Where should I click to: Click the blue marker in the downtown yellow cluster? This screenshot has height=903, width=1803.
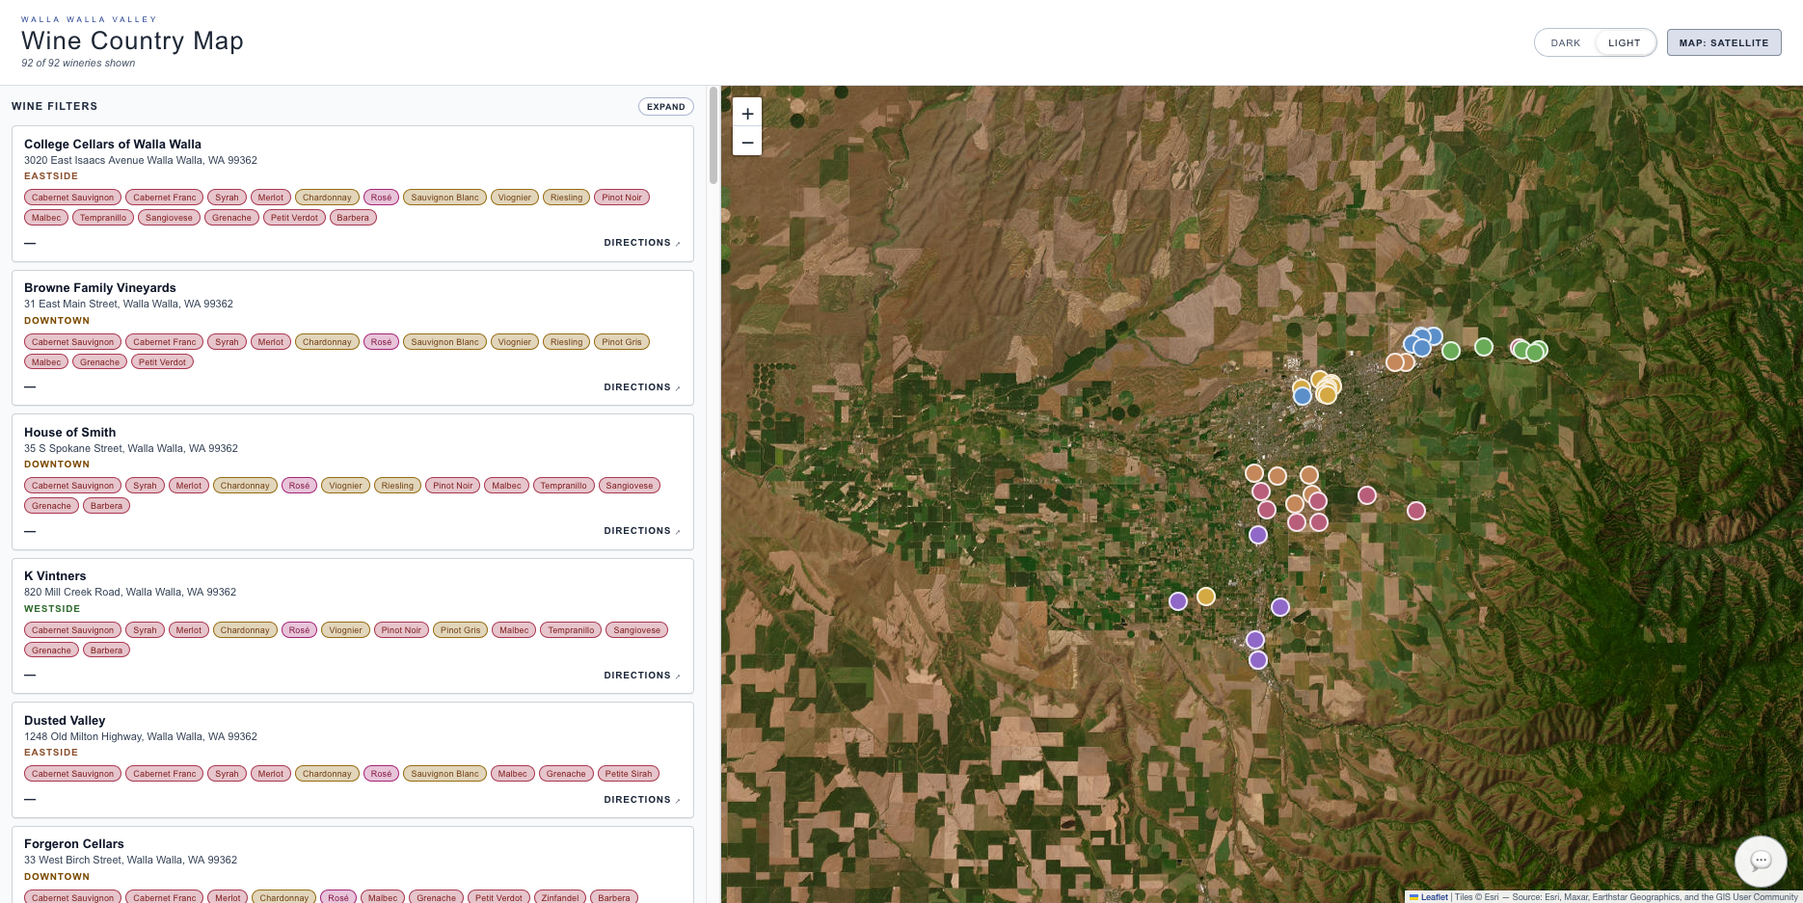click(x=1303, y=396)
